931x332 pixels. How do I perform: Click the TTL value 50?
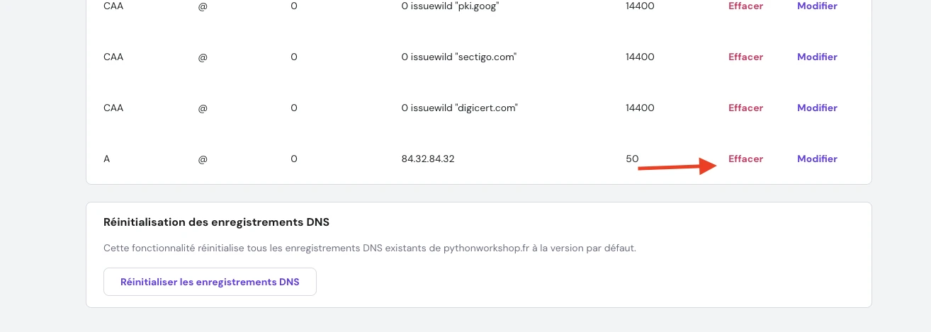[x=632, y=159]
